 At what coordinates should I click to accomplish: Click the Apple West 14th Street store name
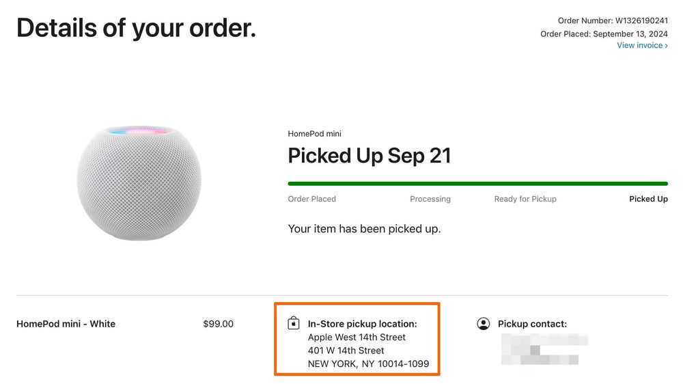coord(357,337)
